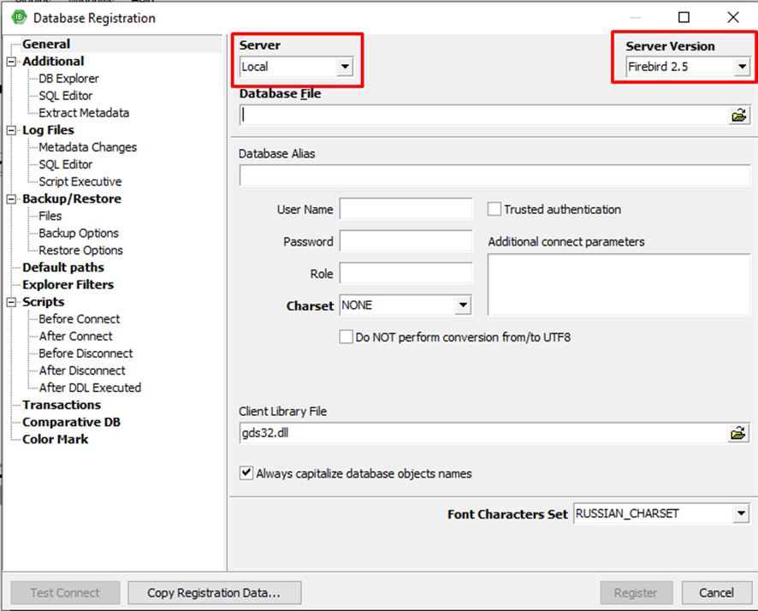The width and height of the screenshot is (758, 611).
Task: Click the Test Connect button
Action: [x=65, y=593]
